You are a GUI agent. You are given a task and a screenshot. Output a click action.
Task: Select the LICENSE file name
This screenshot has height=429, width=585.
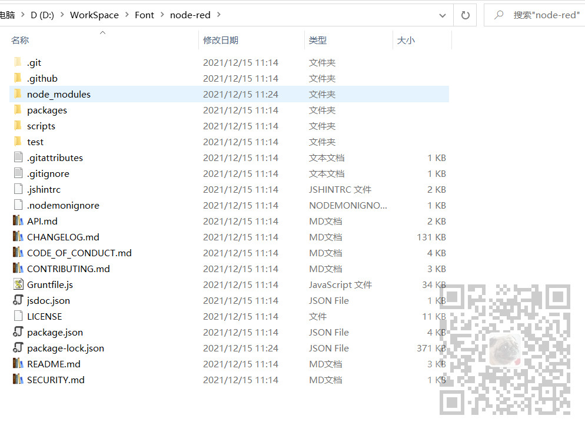44,316
